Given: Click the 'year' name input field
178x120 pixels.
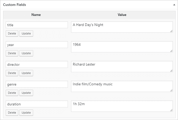Looking at the screenshot, I should point(37,45).
